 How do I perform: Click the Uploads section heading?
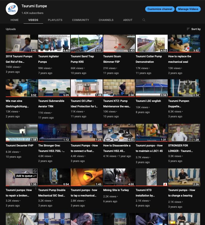point(11,29)
